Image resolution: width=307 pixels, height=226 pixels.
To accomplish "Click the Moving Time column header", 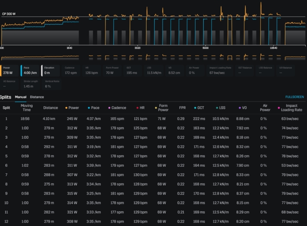I will click(27, 107).
